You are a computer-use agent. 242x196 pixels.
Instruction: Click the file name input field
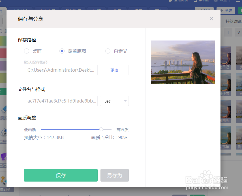[61, 101]
